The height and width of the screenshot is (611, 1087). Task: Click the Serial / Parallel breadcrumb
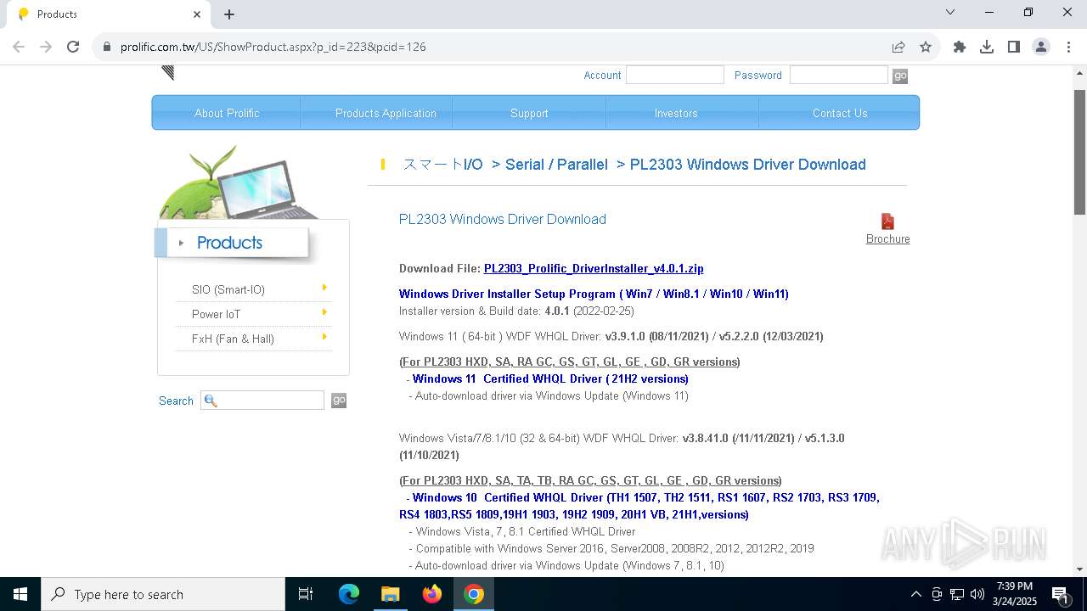coord(556,165)
